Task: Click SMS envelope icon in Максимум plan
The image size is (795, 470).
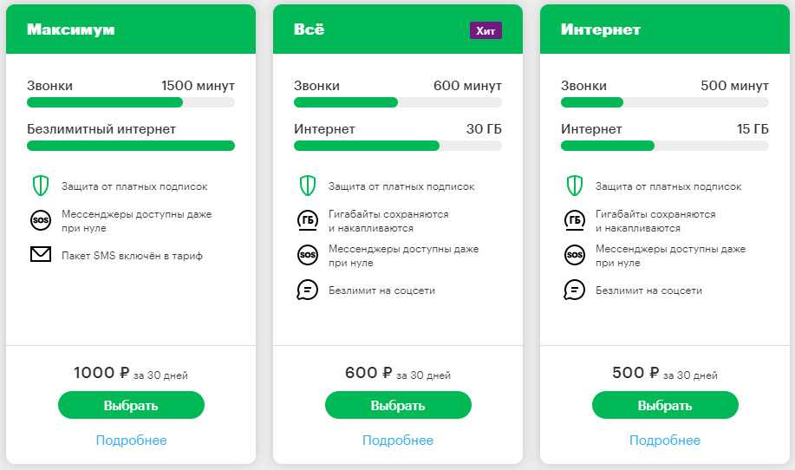Action: tap(40, 256)
